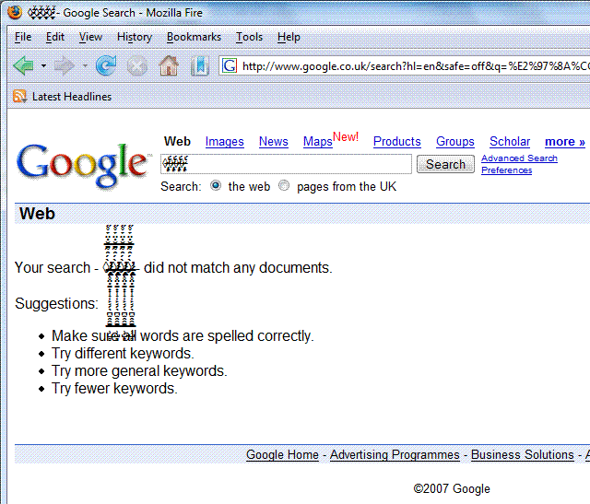
Task: Click the Firefox logo in title bar
Action: [x=15, y=12]
